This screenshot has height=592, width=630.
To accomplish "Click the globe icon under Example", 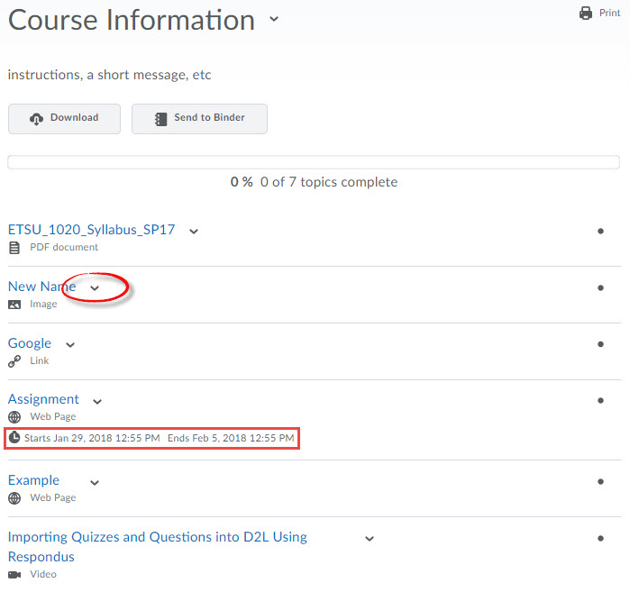I will pyautogui.click(x=14, y=498).
